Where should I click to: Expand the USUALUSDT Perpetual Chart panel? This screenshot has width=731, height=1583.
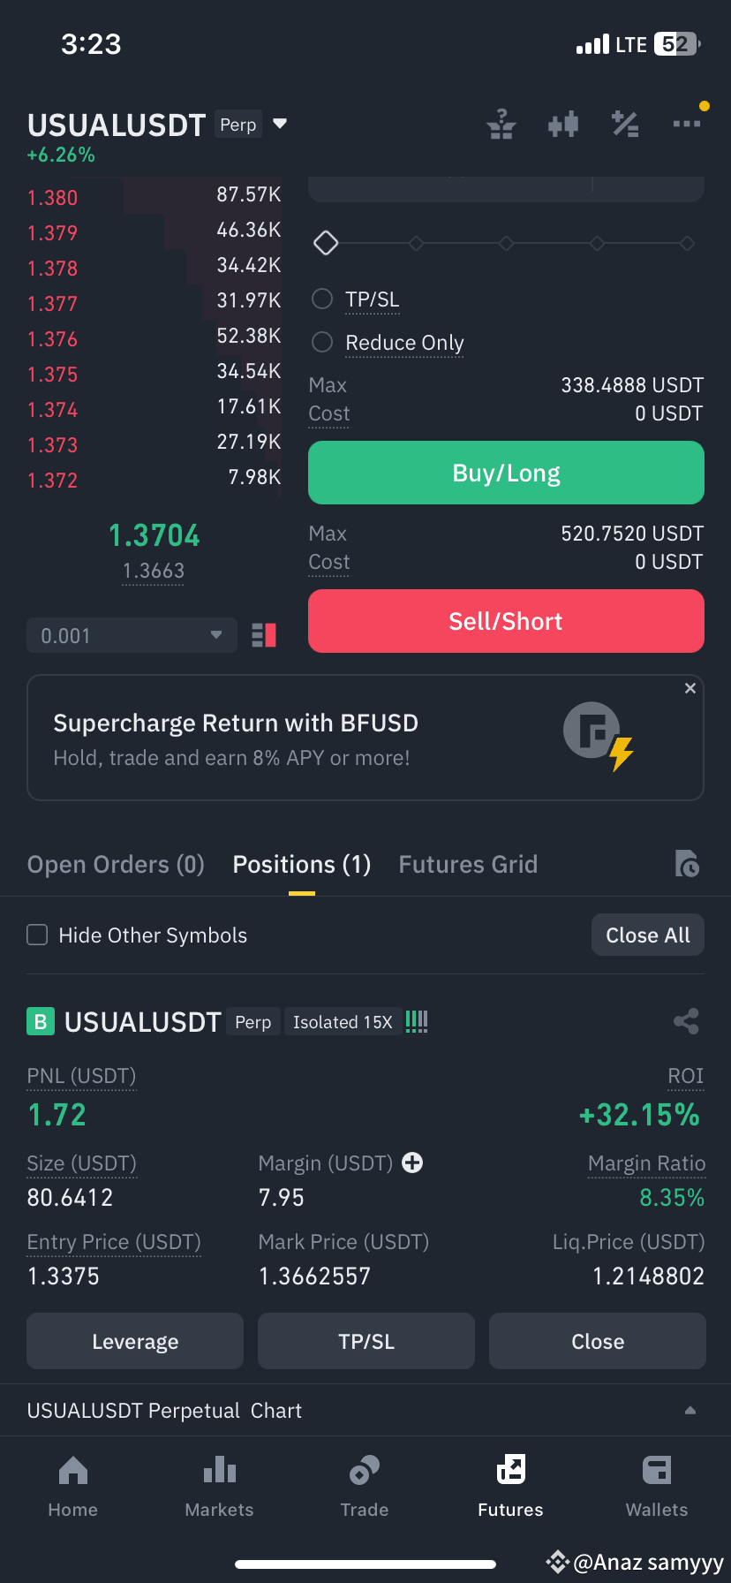[x=365, y=1410]
